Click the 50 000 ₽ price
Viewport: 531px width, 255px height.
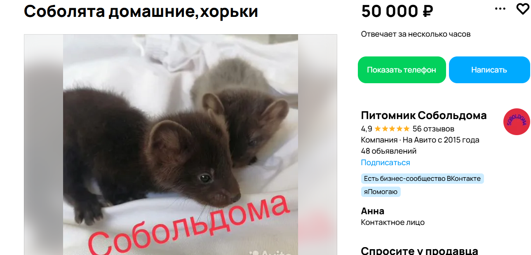tap(397, 11)
